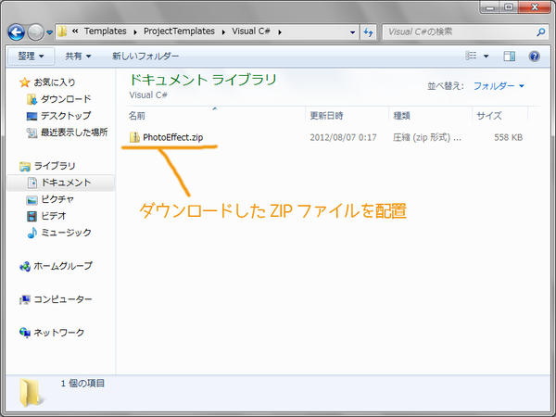
Task: Click the folder icon in address bar
Action: [62, 32]
